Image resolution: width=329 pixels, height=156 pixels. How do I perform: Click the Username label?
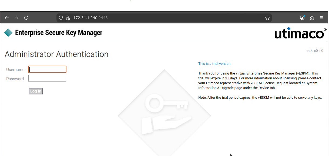pos(15,70)
